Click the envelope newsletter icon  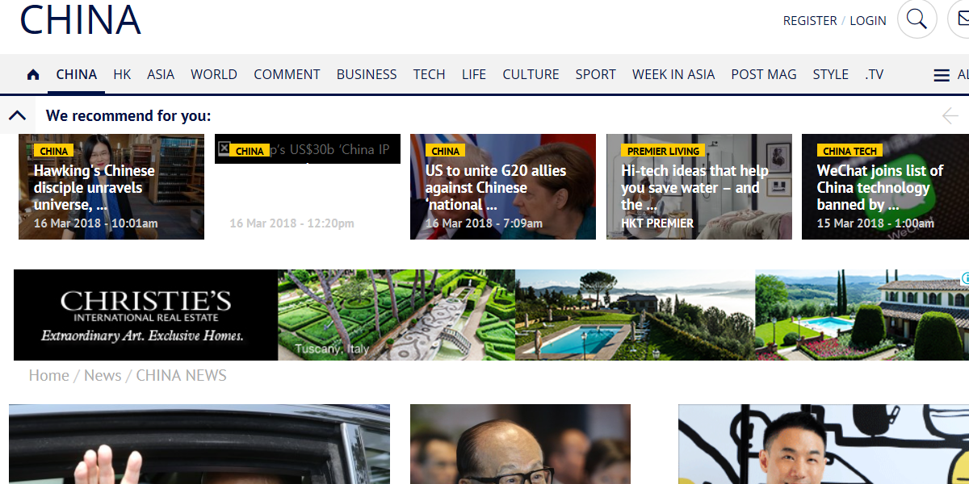coord(961,19)
